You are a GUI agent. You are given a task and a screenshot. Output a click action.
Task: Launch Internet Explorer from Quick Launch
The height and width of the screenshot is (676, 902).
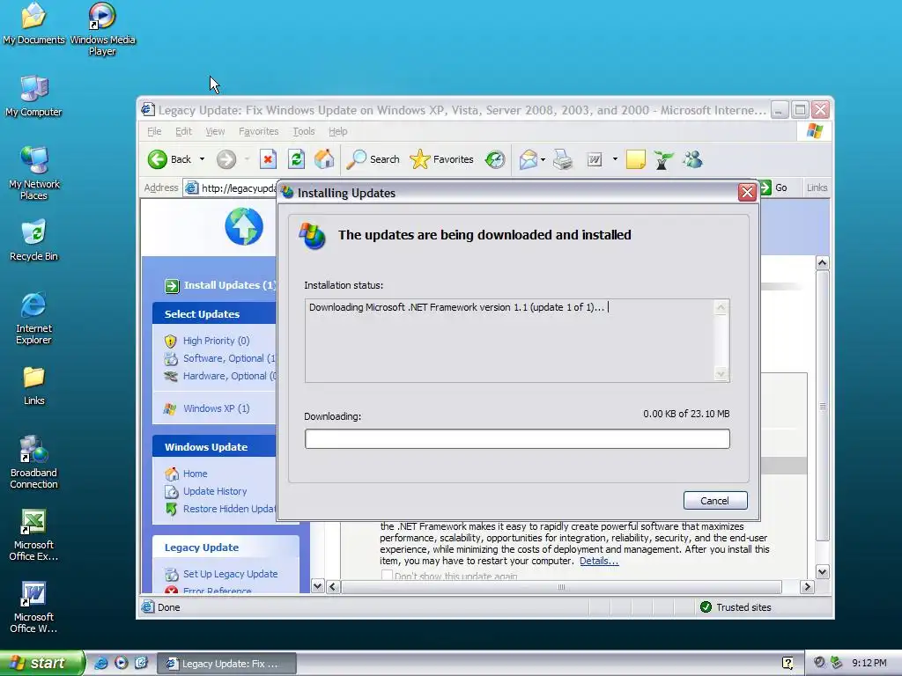(x=101, y=663)
